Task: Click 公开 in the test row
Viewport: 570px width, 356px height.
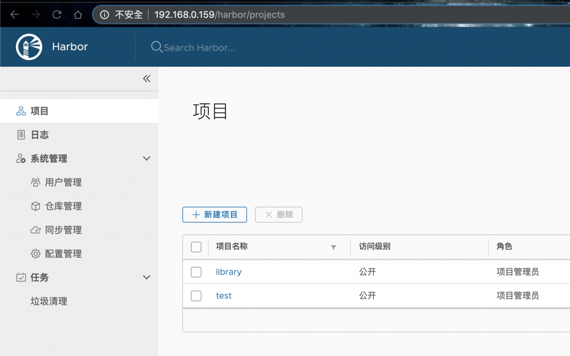Action: 367,296
